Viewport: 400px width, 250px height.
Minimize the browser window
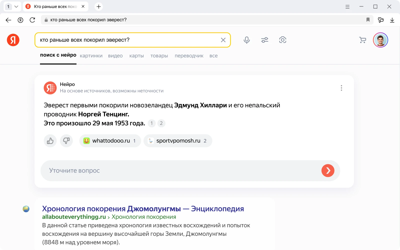click(361, 7)
